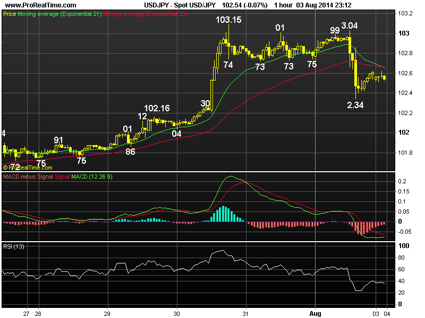The height and width of the screenshot is (318, 425).
Task: Click the 03 date axis label
Action: (376, 314)
